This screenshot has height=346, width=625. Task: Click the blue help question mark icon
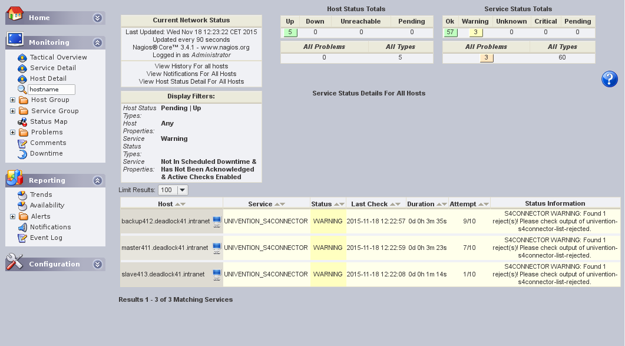click(610, 79)
